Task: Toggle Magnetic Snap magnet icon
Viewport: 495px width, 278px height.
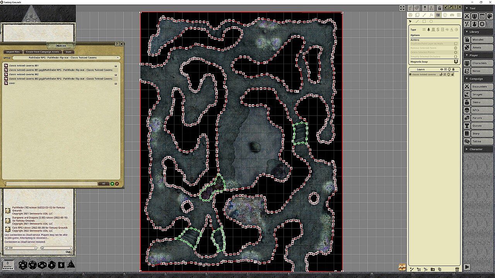Action: tap(456, 62)
